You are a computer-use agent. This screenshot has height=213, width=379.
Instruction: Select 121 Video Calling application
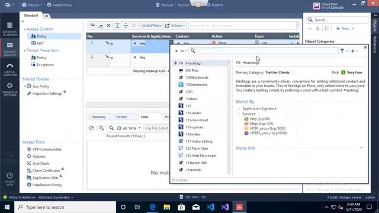200,141
